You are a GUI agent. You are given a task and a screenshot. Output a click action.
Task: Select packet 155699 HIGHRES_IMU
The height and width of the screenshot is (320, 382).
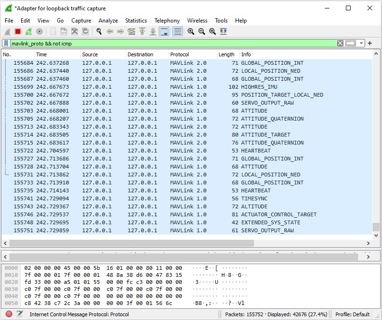187,87
